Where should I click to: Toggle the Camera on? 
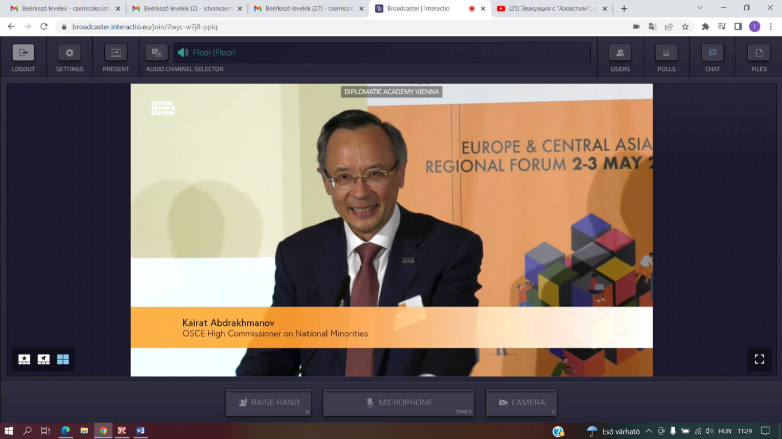point(521,402)
